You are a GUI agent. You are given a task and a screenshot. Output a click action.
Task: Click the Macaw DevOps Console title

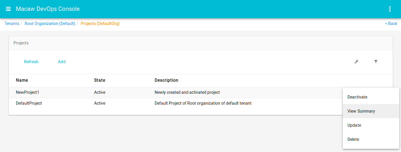48,9
